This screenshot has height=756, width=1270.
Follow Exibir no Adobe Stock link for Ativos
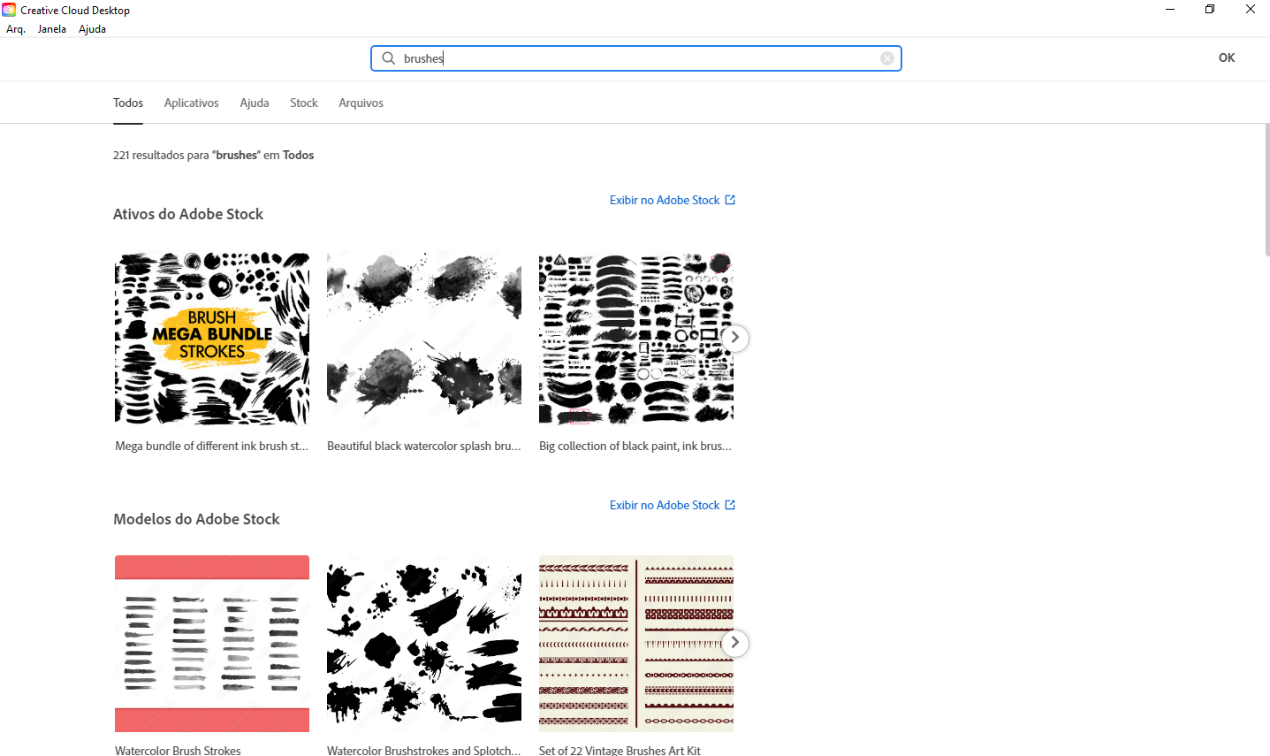pyautogui.click(x=665, y=200)
